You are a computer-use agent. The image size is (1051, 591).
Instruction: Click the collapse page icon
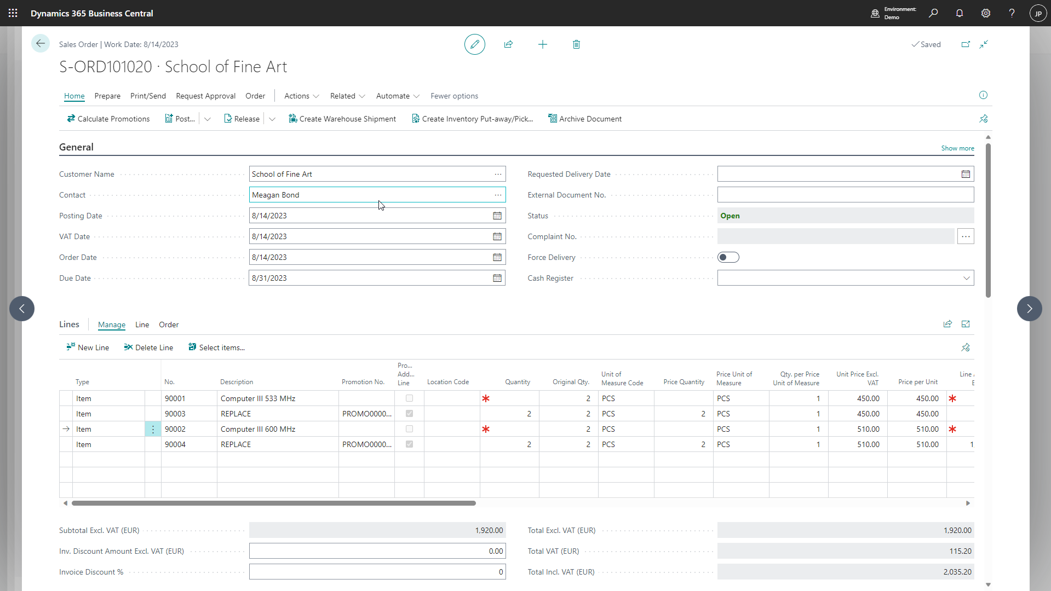[x=984, y=44]
